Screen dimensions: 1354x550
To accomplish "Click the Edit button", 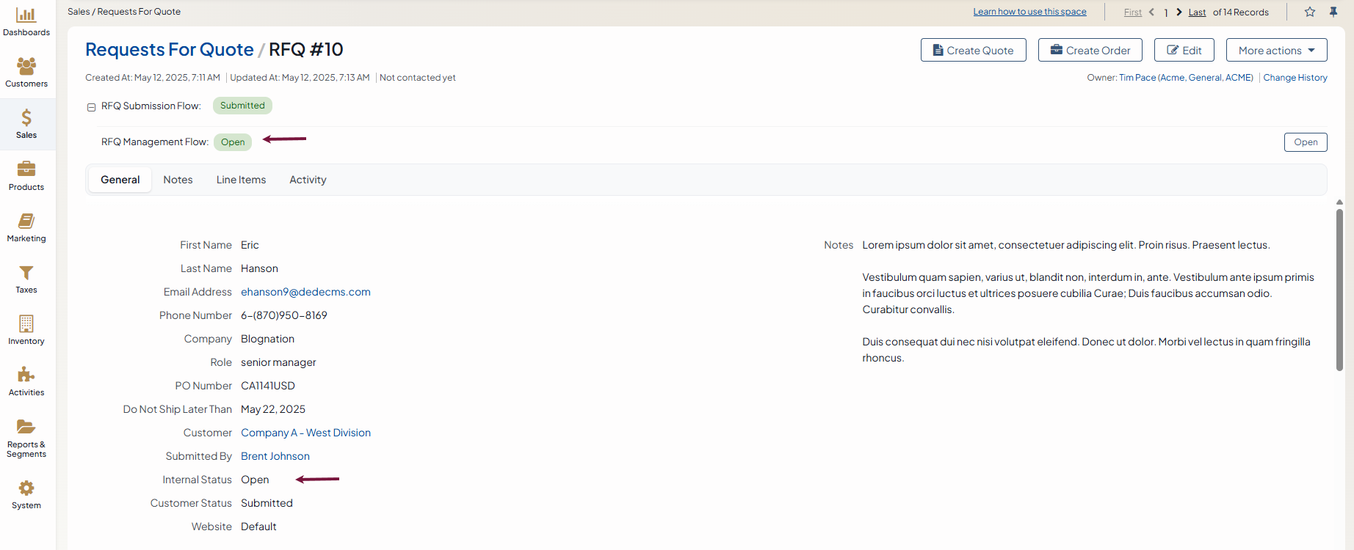I will [1184, 51].
